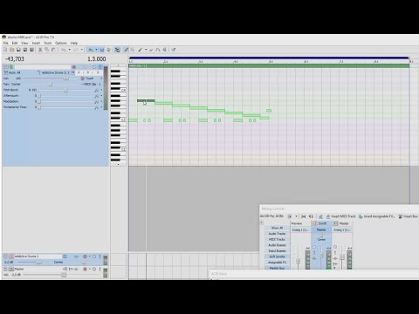Click the Open folder toolbar icon
This screenshot has height=314, width=419.
[x=11, y=50]
